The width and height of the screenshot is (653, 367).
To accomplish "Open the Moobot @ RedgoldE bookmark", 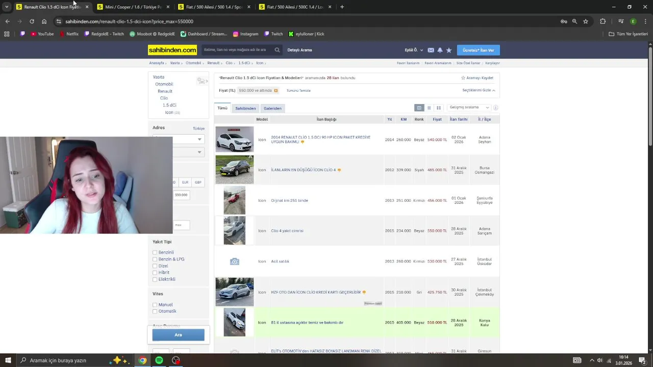I will tap(152, 34).
